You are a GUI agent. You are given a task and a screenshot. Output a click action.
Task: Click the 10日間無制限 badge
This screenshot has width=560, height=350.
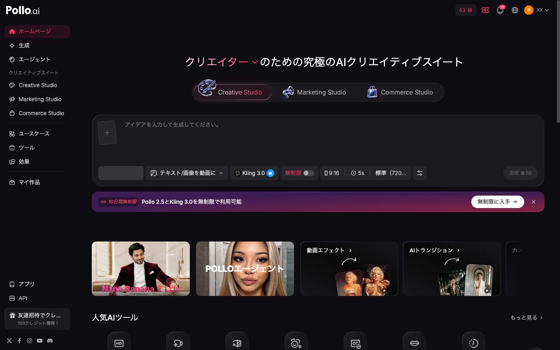[x=119, y=202]
